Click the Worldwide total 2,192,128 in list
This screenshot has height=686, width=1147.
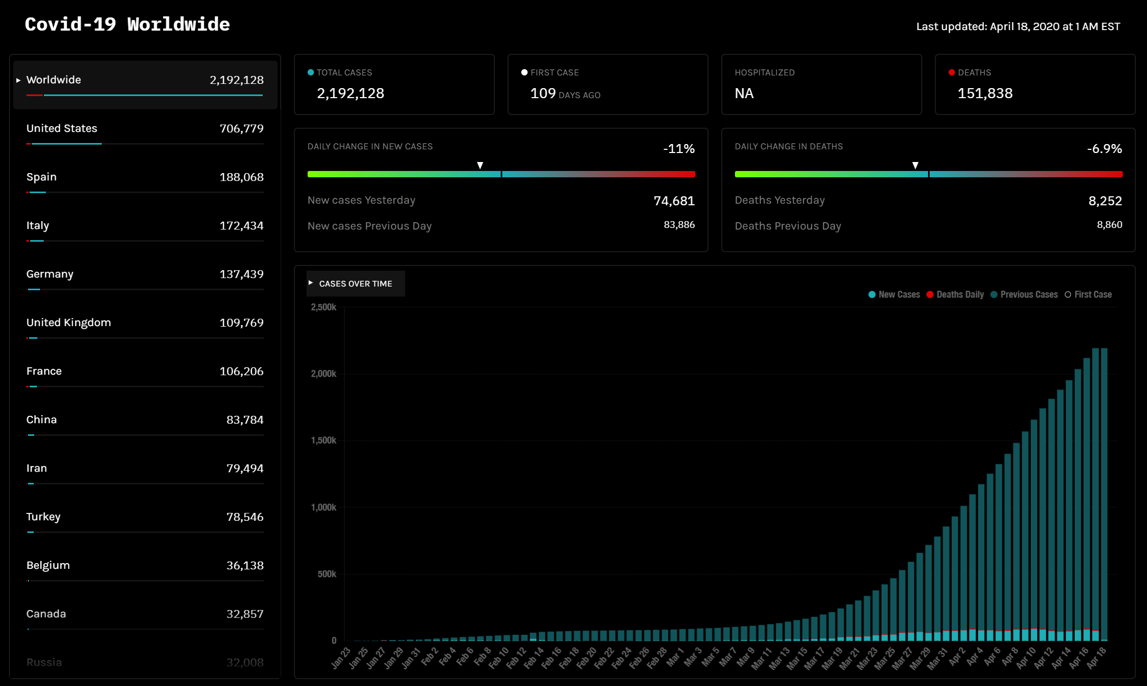236,80
